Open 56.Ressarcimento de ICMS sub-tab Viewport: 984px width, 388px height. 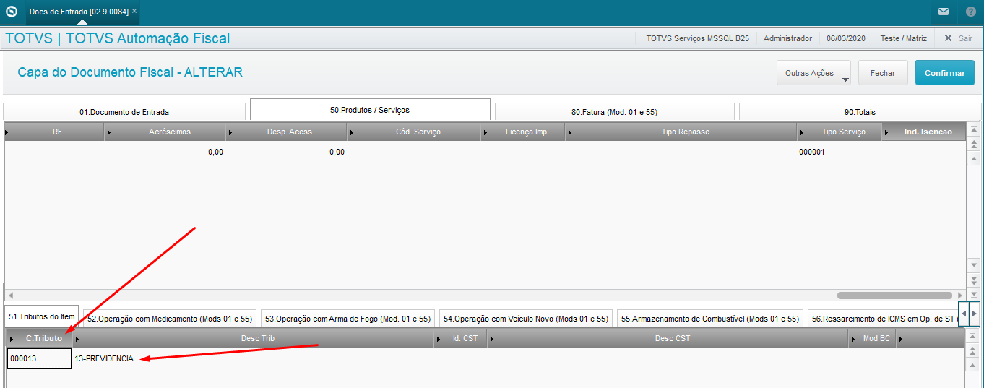[x=884, y=318]
